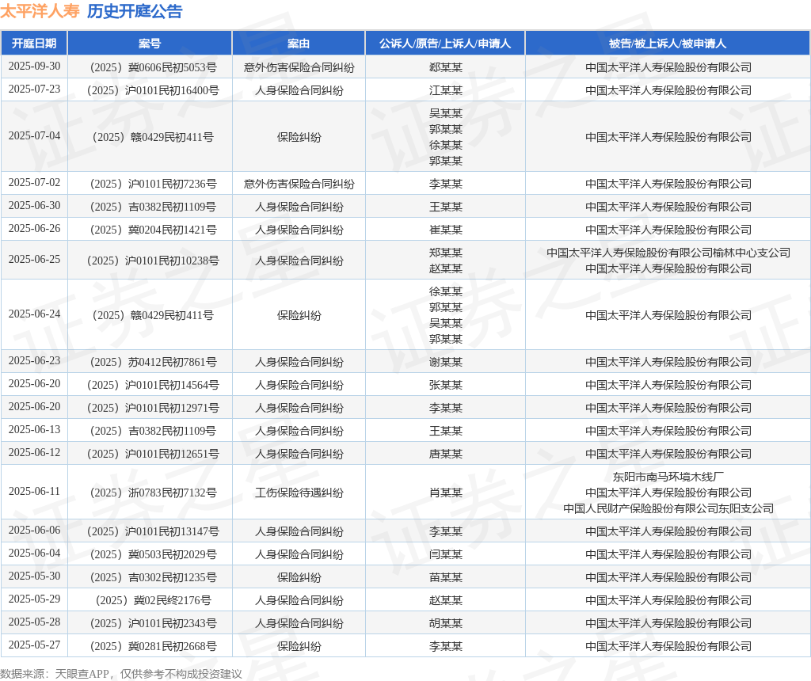
Task: Select defendant 中国人民财产保险股份有限公司东阳支公司
Action: click(668, 508)
